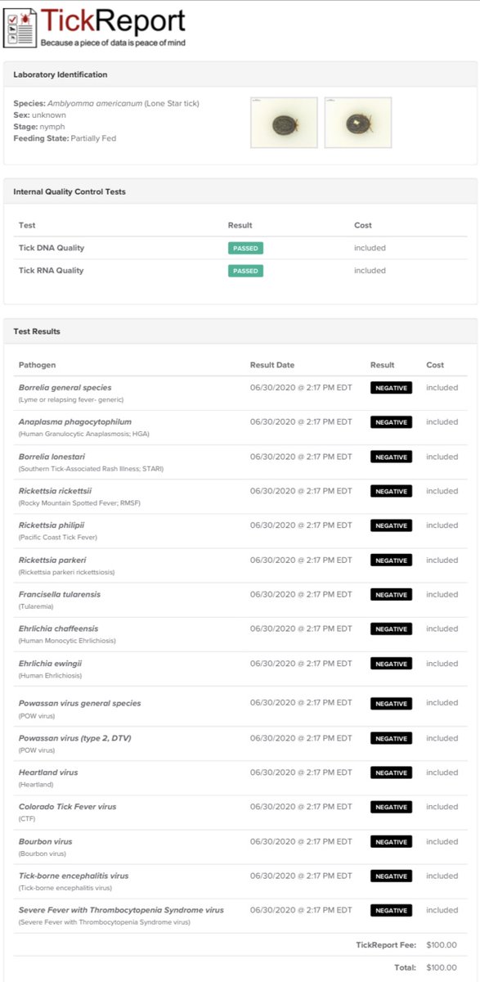Click the Tick DNA Quality test name
This screenshot has height=982, width=480.
52,248
